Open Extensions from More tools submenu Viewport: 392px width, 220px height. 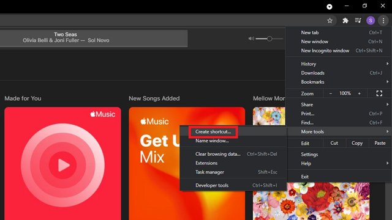[233, 163]
